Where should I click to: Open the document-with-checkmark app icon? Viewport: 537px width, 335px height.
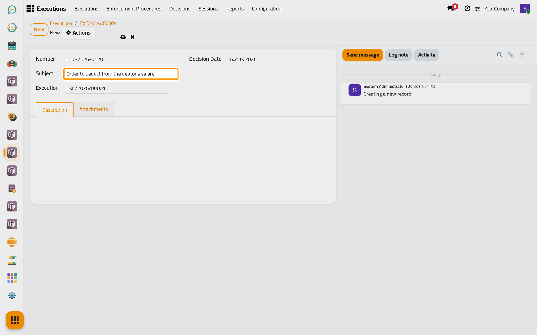point(12,188)
